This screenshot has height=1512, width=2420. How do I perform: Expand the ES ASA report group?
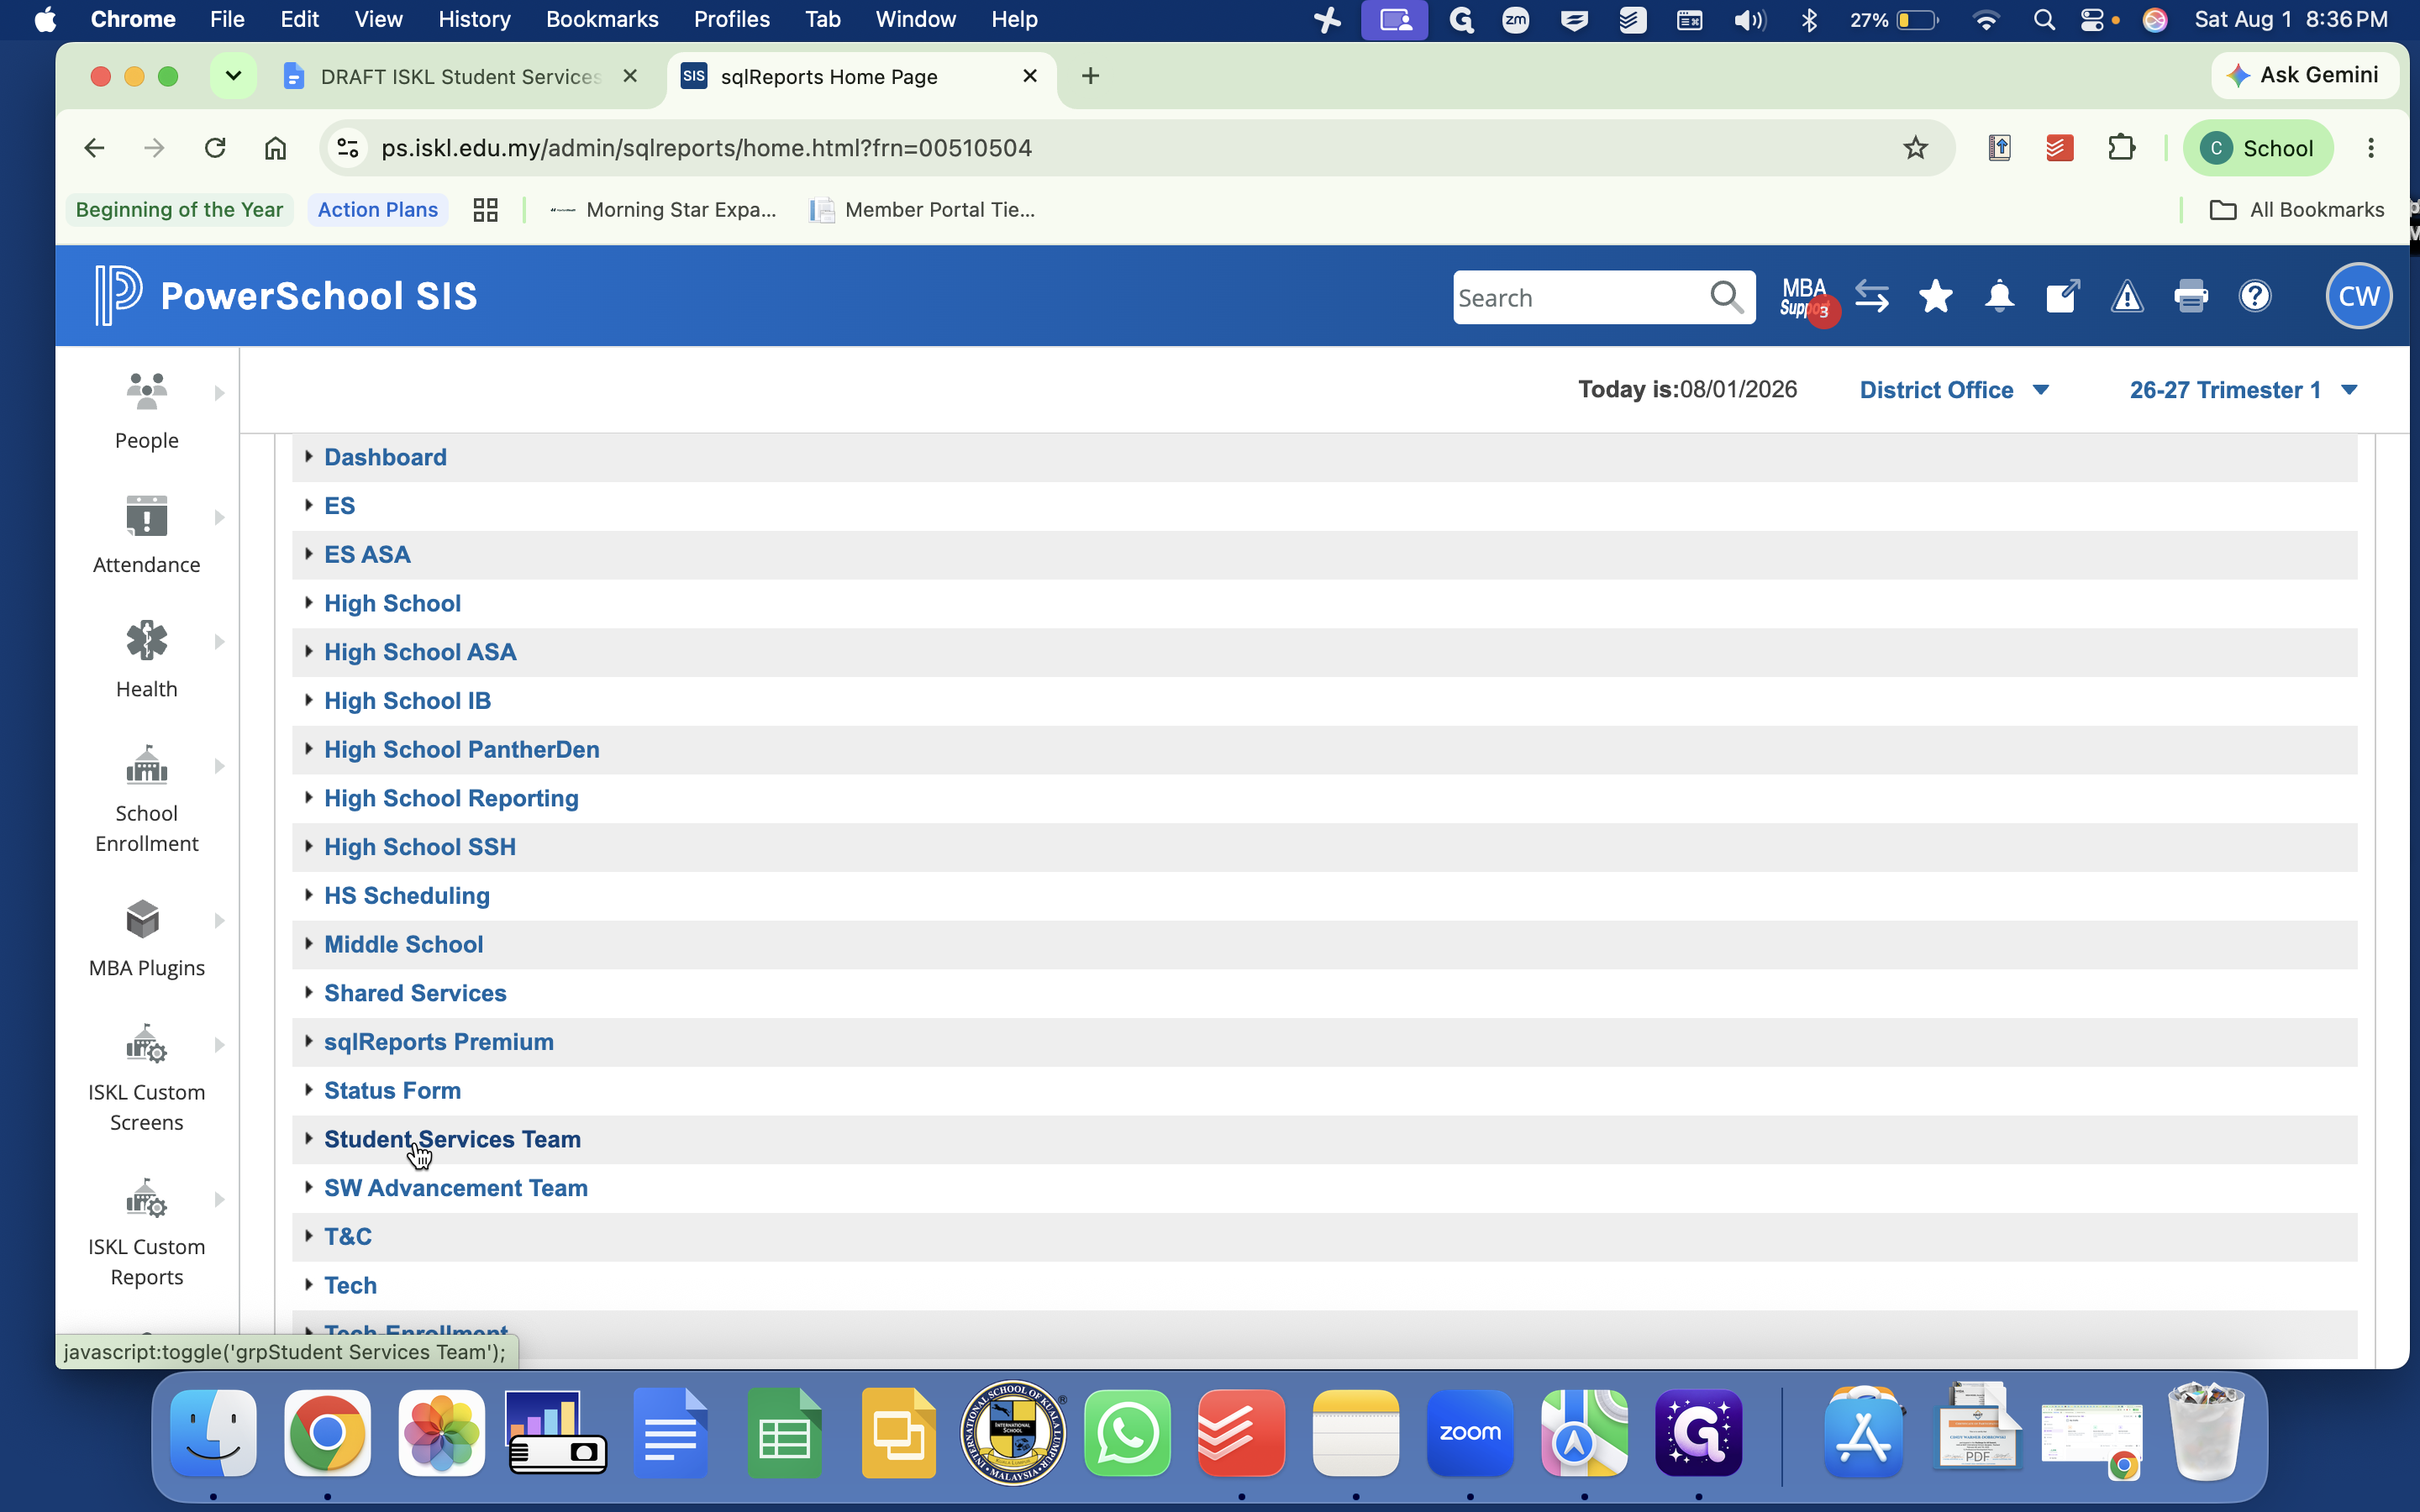[x=367, y=554]
